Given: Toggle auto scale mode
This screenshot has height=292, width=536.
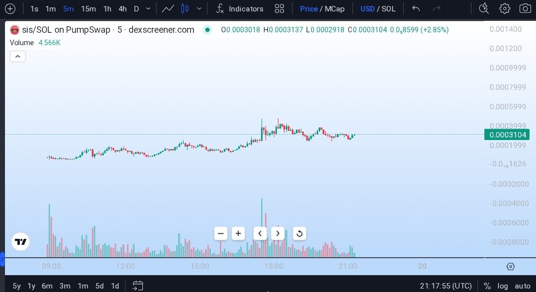Looking at the screenshot, I should (x=522, y=286).
